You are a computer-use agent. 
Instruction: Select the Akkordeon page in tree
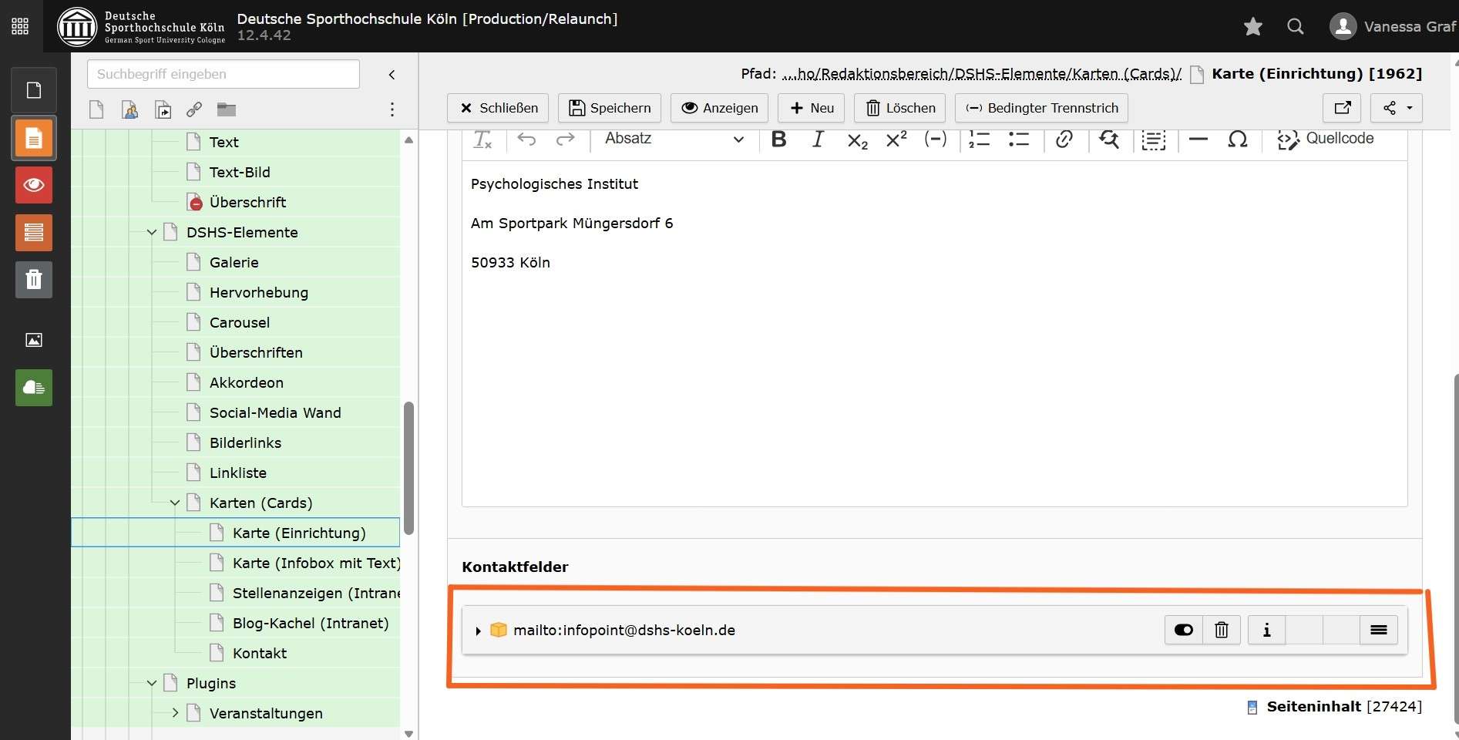coord(246,383)
